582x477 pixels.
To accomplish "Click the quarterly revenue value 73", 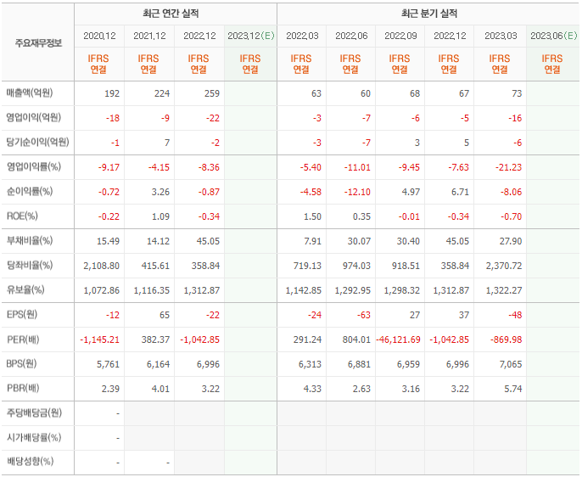I will 517,93.
